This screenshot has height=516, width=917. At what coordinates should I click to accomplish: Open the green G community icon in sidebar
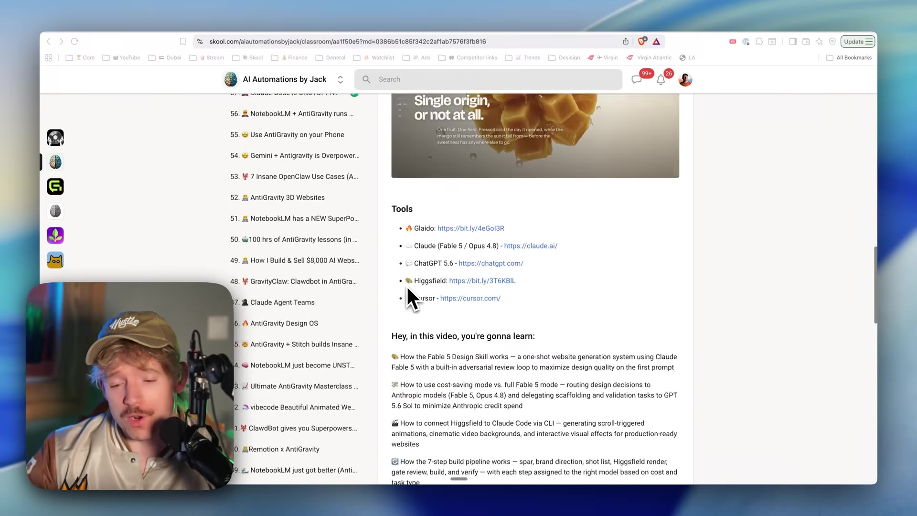55,187
